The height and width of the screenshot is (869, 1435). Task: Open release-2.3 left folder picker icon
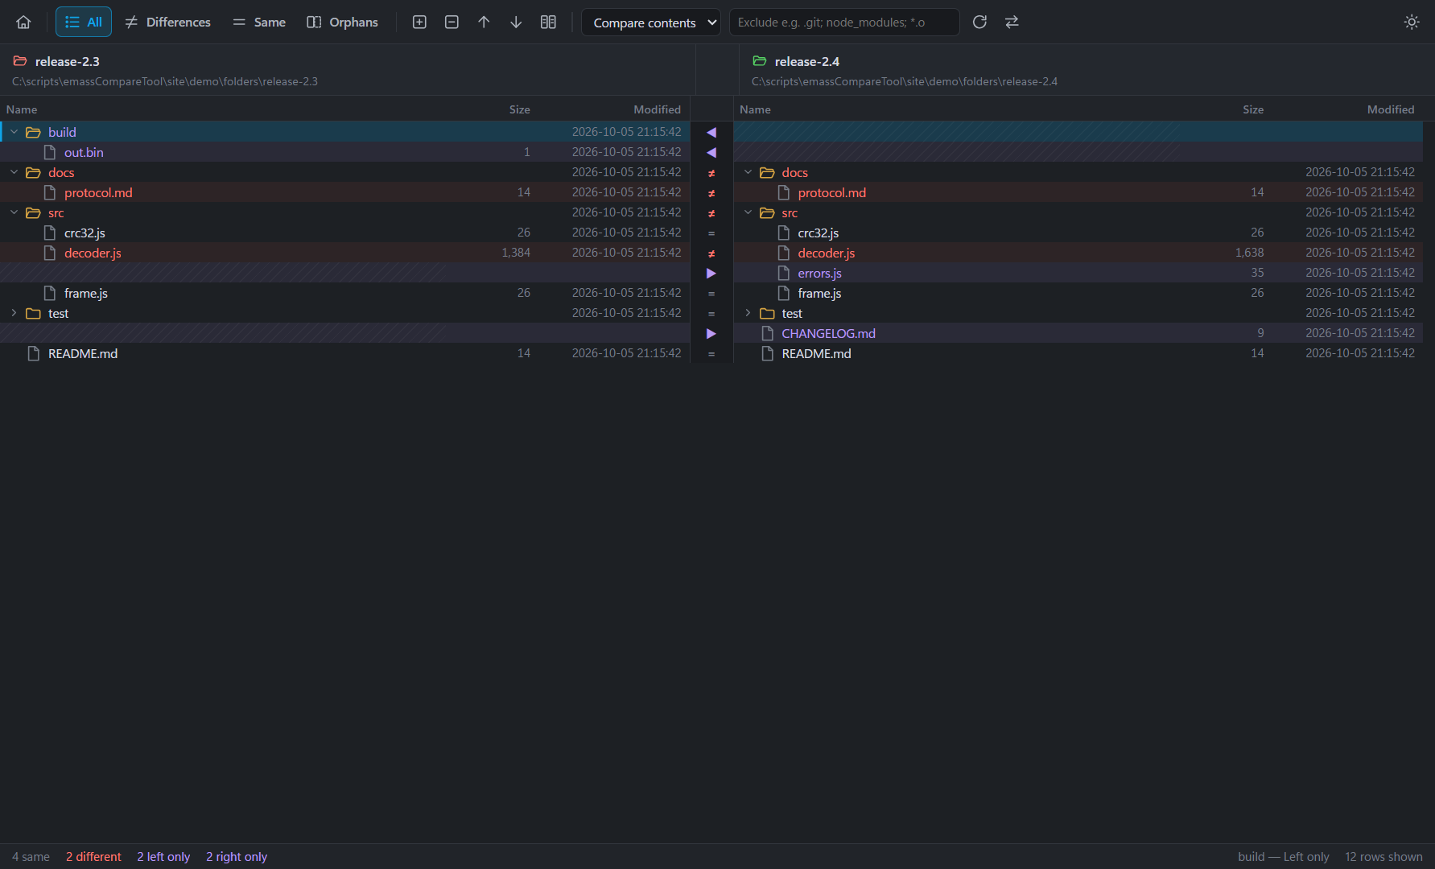[20, 61]
